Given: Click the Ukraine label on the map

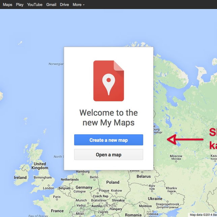Looking at the screenshot, I should (x=155, y=198).
